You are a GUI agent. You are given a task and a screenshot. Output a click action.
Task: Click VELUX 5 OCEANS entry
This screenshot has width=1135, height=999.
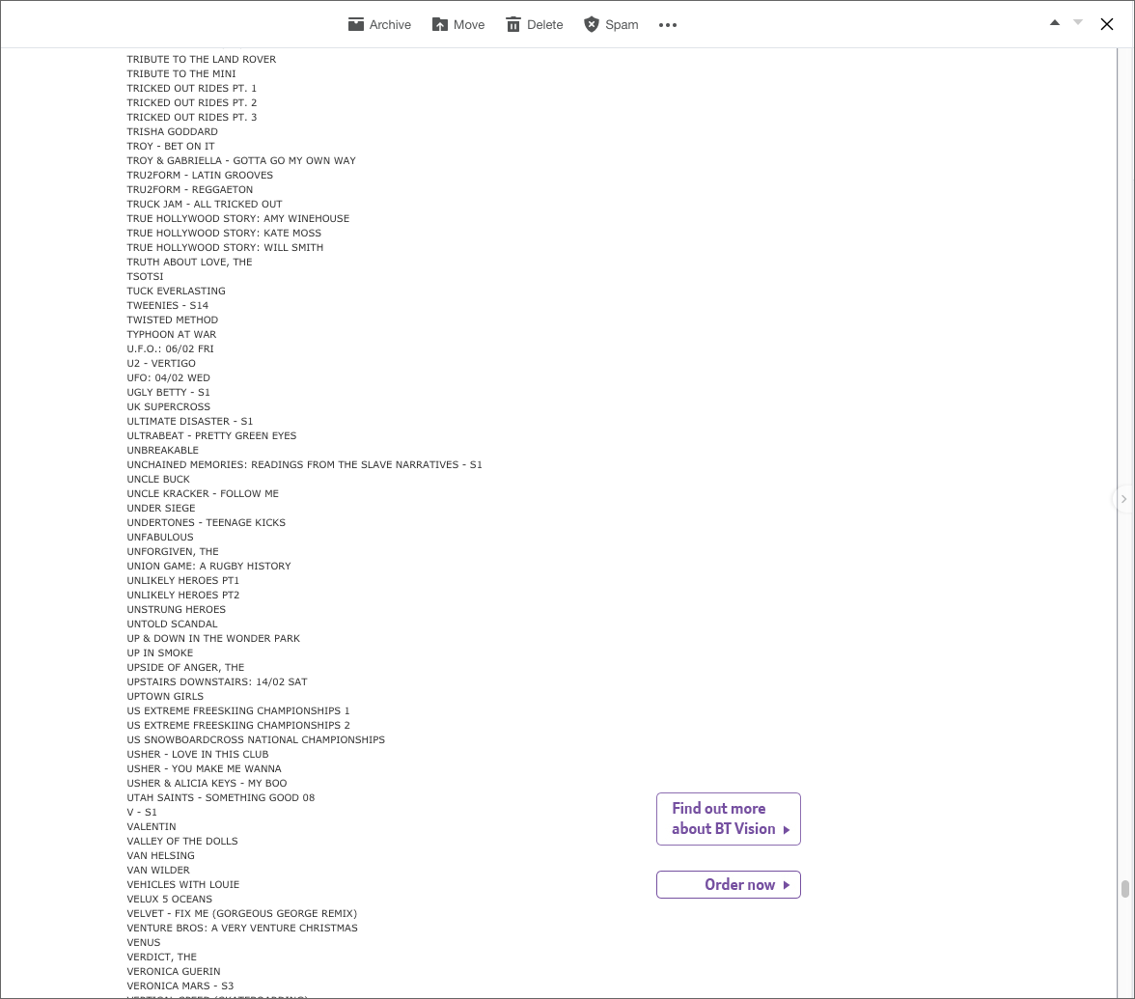pyautogui.click(x=170, y=900)
